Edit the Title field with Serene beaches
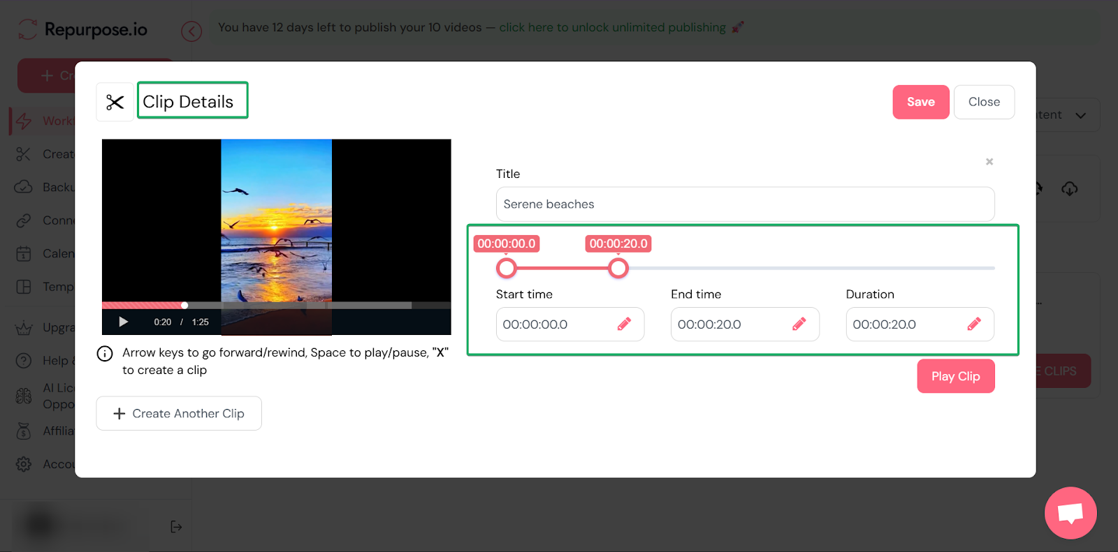Screen dimensions: 1118x552 [745, 204]
